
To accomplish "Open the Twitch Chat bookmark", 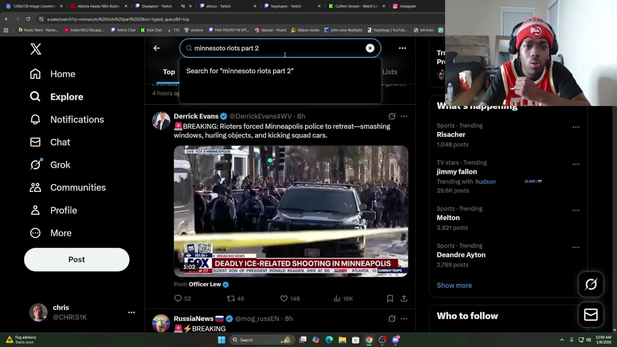I will (x=122, y=30).
